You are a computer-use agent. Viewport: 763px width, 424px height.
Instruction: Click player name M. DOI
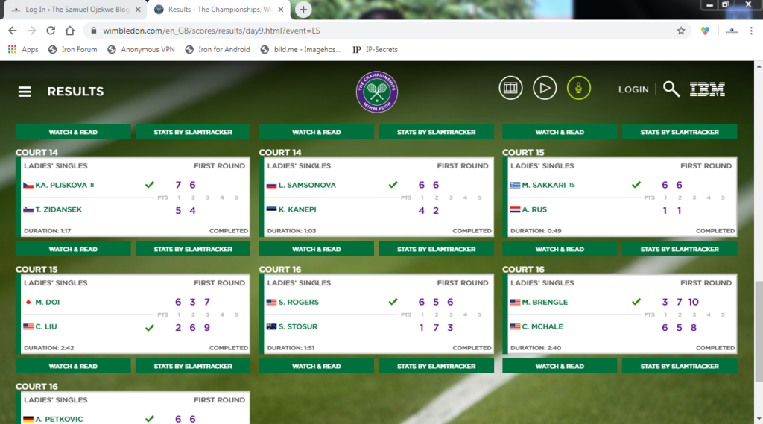pyautogui.click(x=47, y=303)
